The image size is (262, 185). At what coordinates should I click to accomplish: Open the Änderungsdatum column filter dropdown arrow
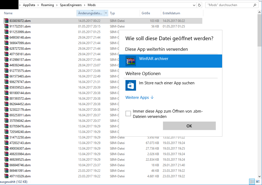coord(106,13)
